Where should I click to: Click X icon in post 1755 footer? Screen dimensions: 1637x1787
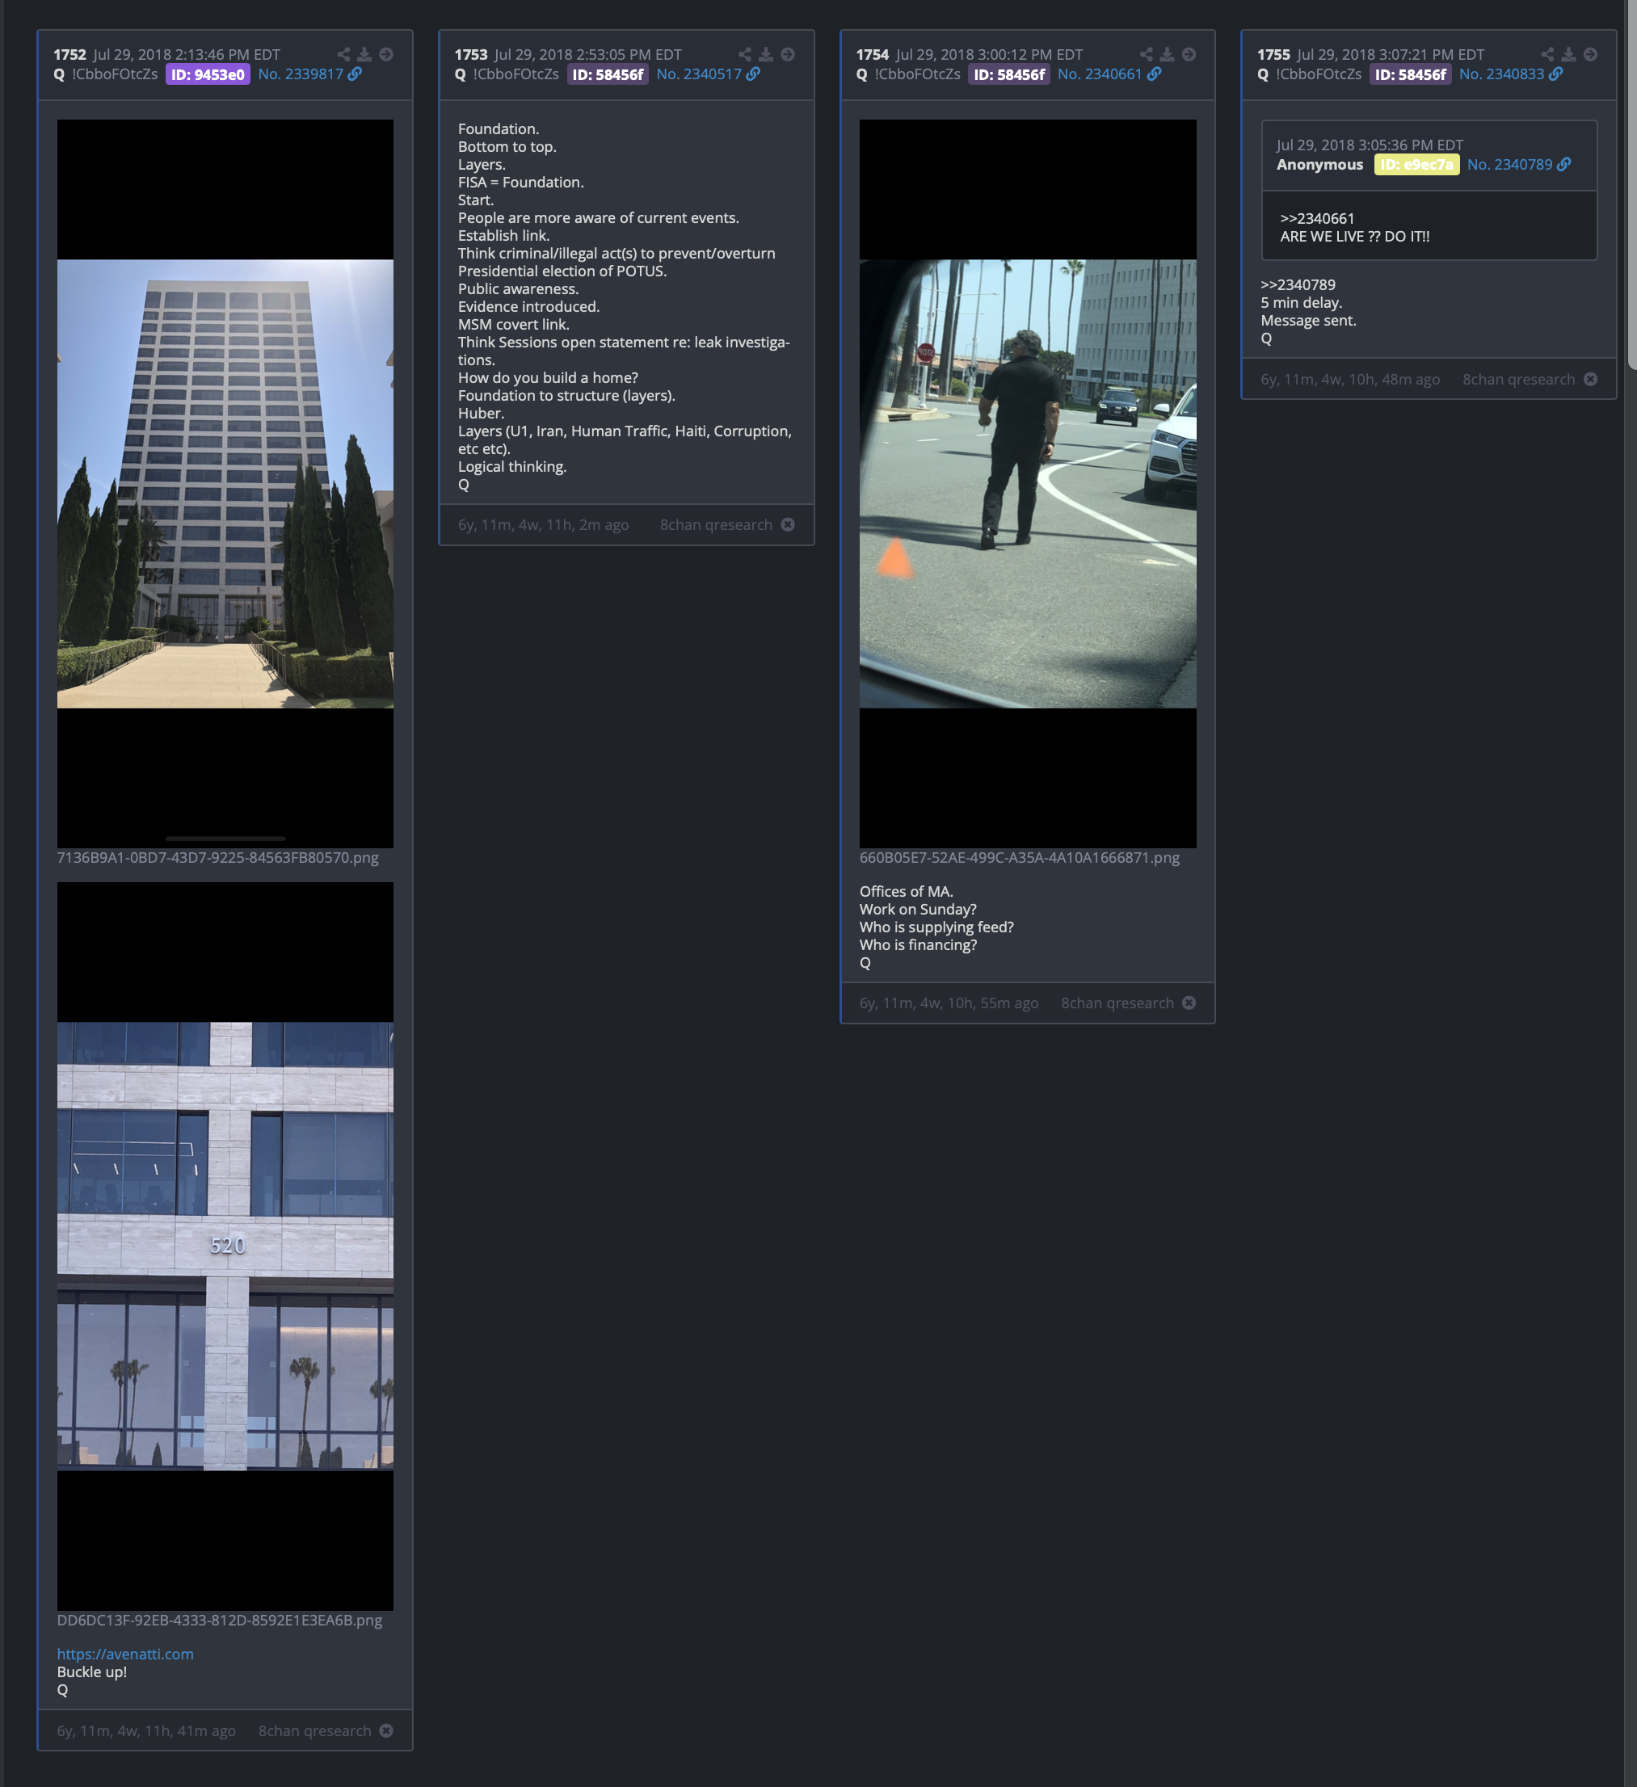coord(1591,380)
